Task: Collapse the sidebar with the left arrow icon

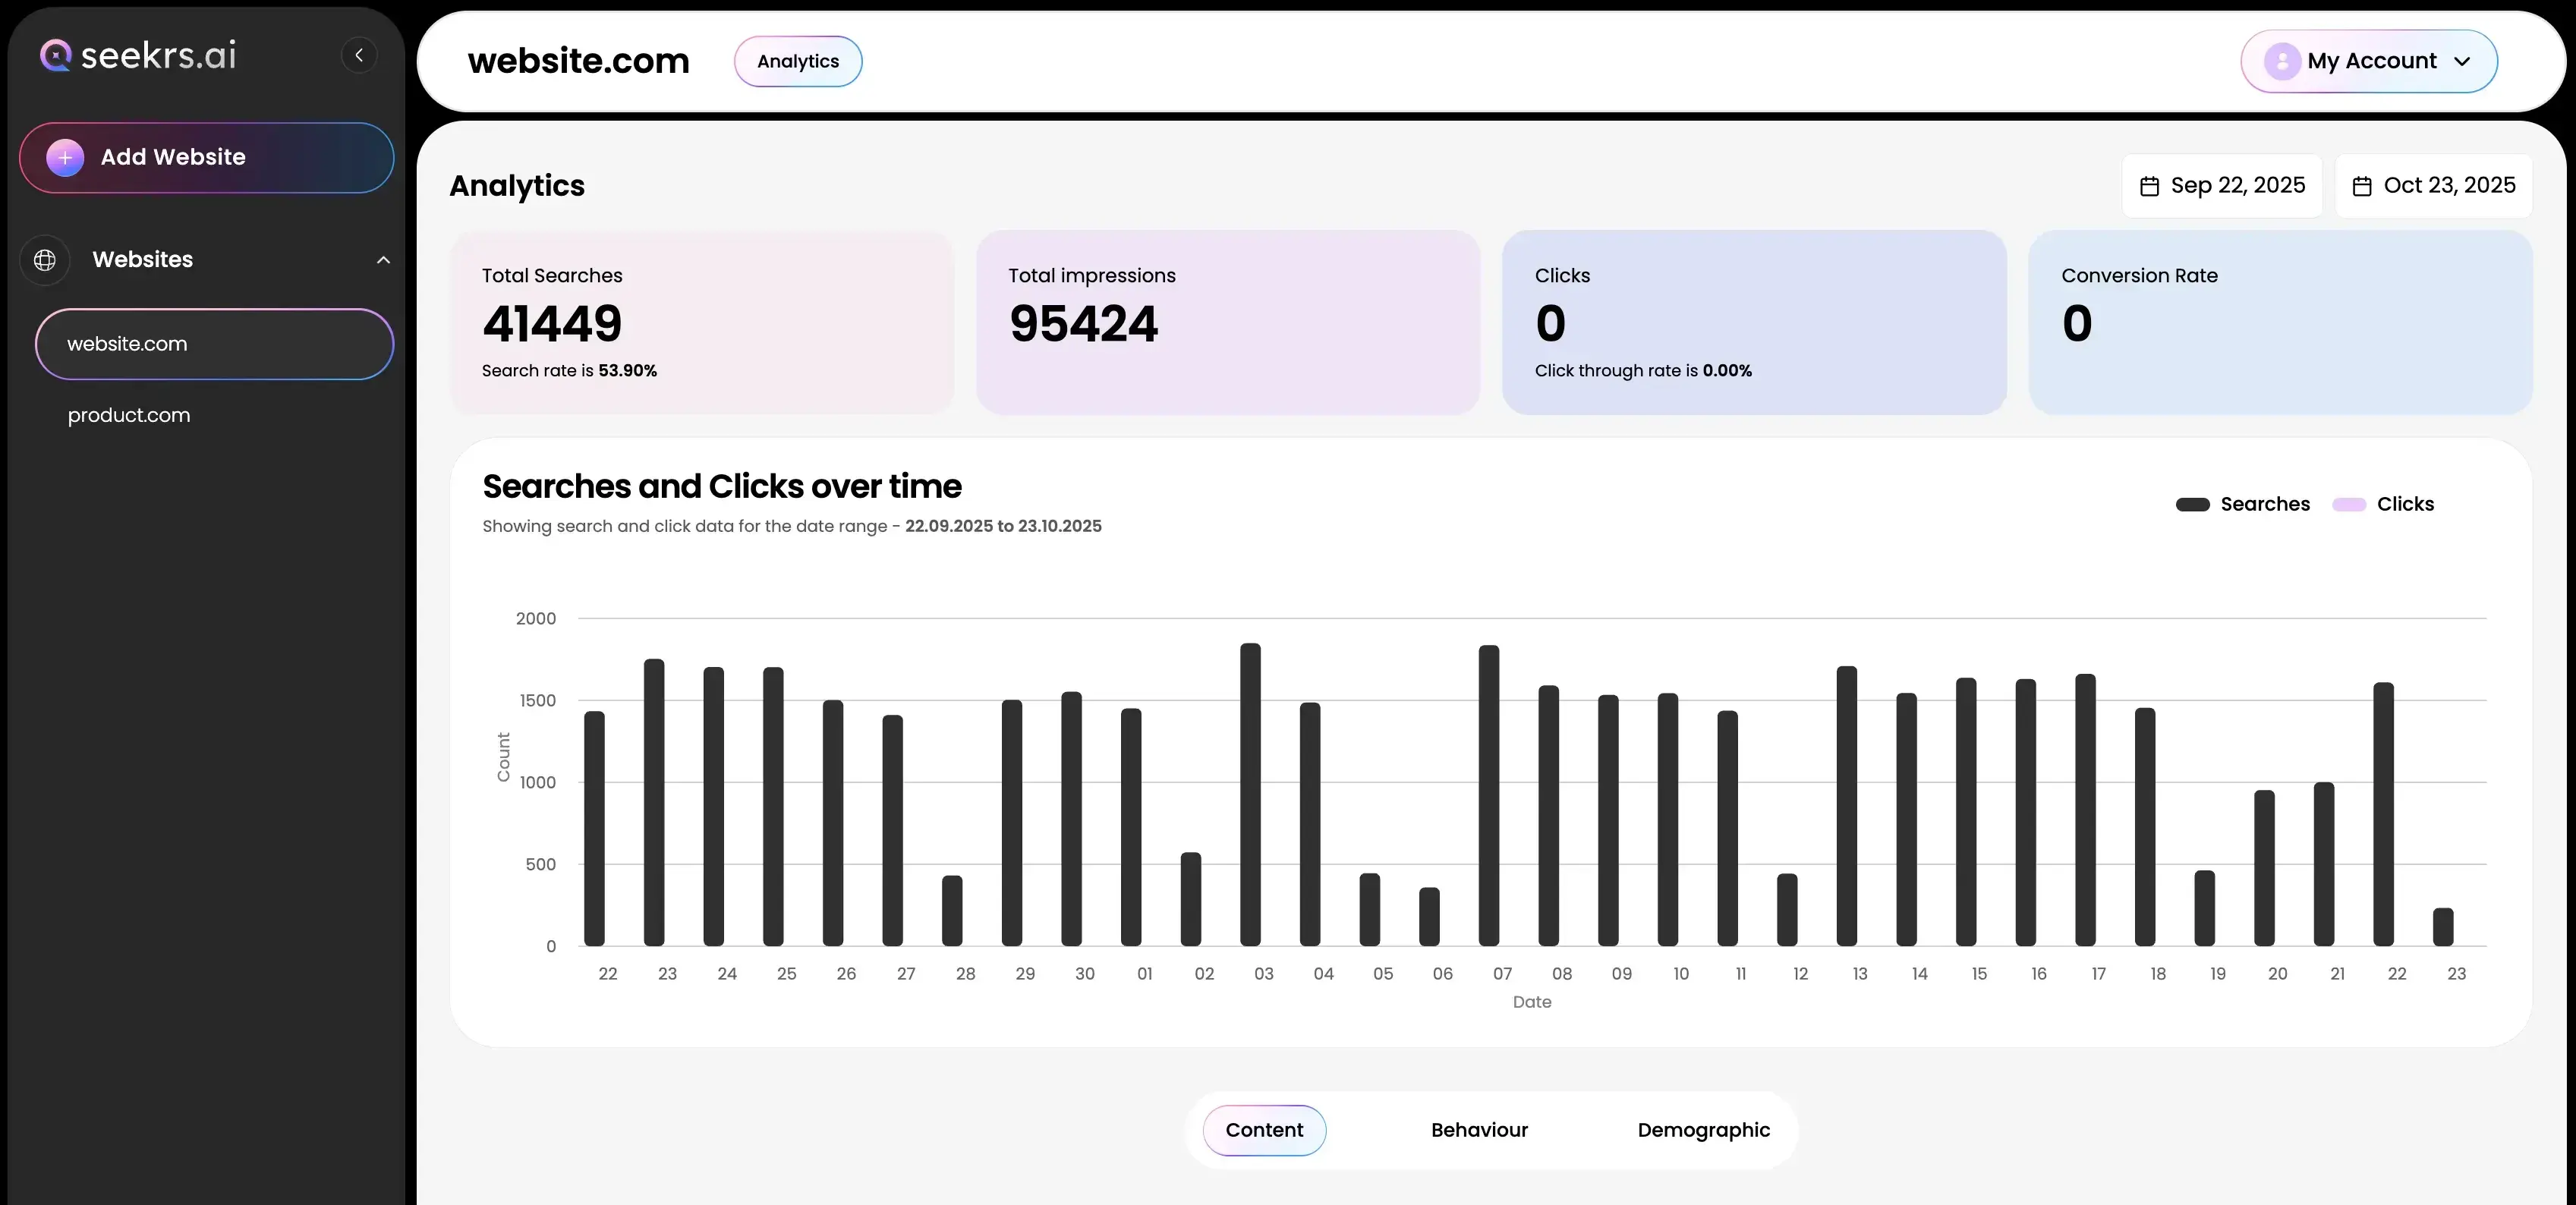Action: coord(359,55)
